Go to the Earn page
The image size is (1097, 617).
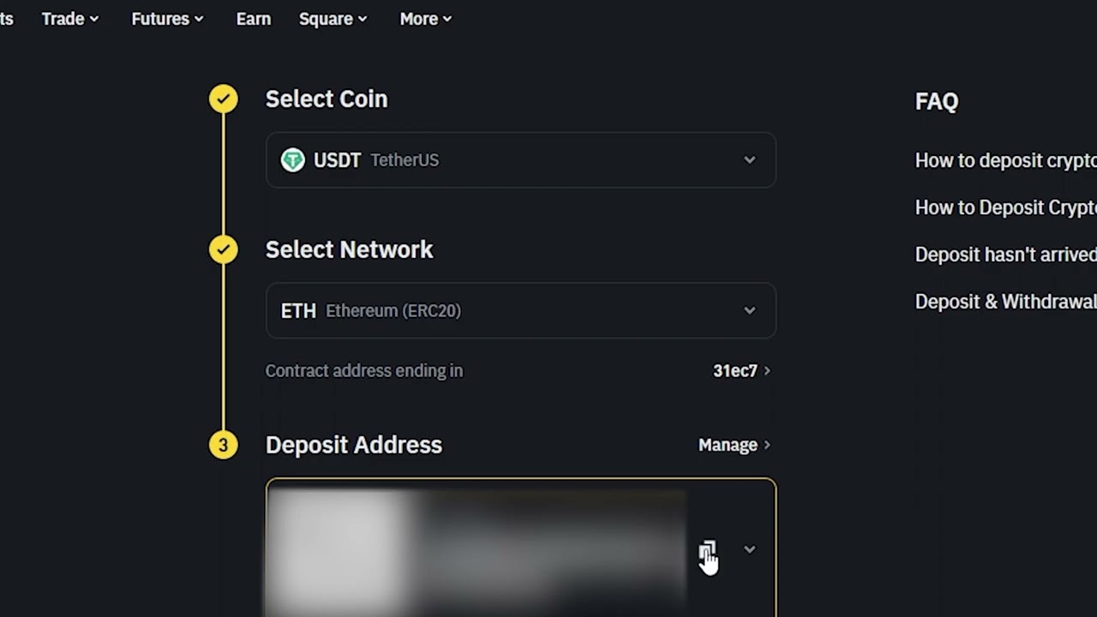254,19
